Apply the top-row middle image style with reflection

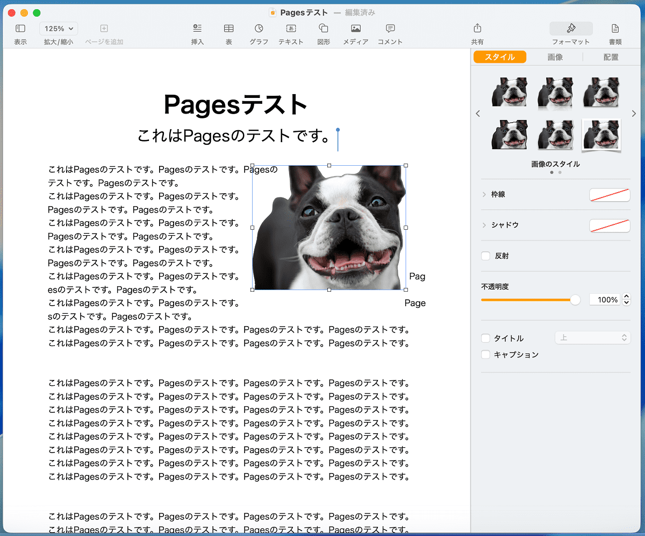tap(555, 93)
